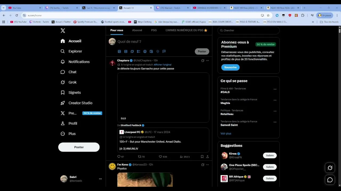This screenshot has height=191, width=341.
Task: Open Creator Studio
Action: click(x=76, y=103)
